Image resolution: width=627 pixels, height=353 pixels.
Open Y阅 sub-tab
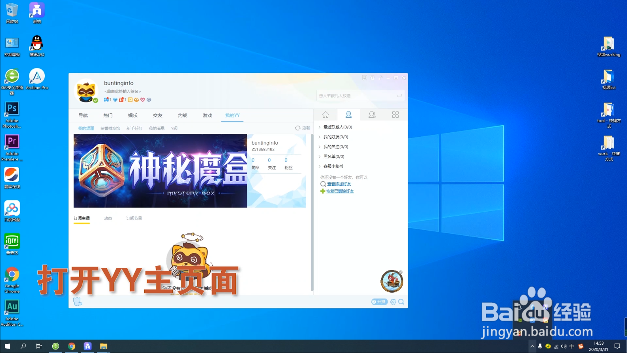pyautogui.click(x=174, y=128)
